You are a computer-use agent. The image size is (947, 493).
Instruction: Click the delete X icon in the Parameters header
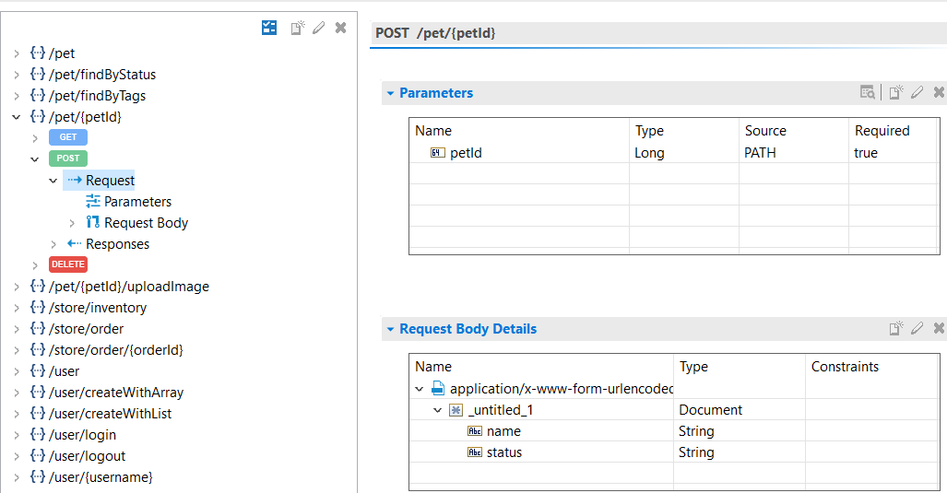(939, 92)
